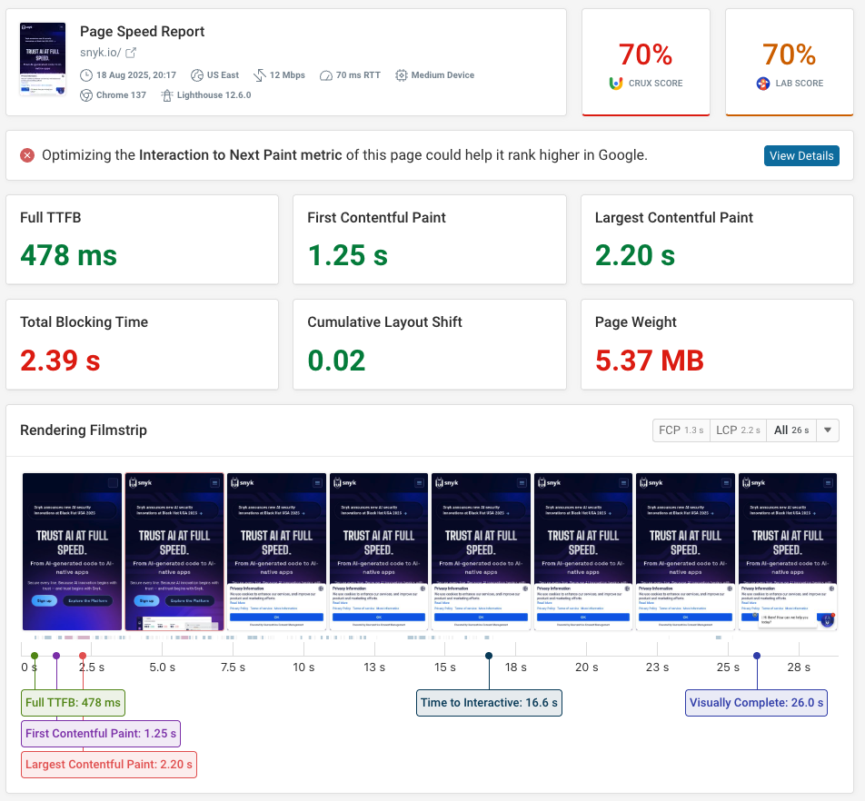Open snyk.io external link icon

click(x=131, y=54)
